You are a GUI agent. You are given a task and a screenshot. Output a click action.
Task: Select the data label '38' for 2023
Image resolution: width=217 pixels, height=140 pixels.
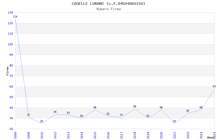[201, 107]
